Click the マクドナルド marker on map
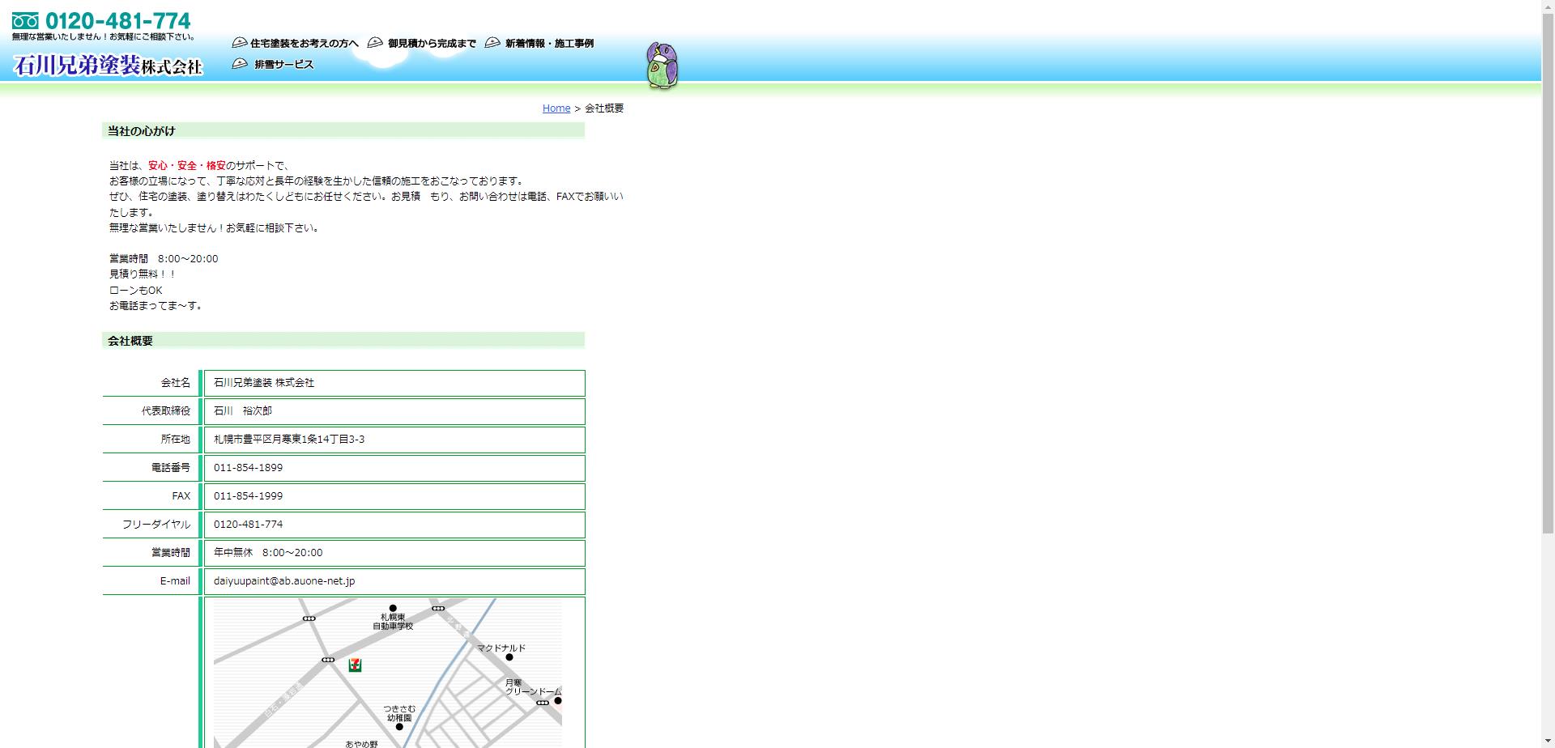 [509, 657]
